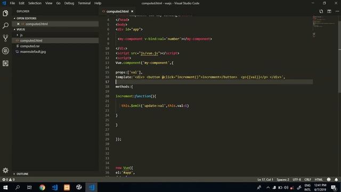The height and width of the screenshot is (192, 341).
Task: Open the Go menu
Action: point(58,3)
